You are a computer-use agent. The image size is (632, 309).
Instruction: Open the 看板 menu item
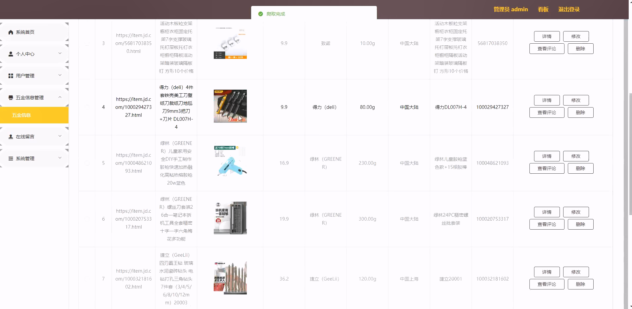point(543,9)
